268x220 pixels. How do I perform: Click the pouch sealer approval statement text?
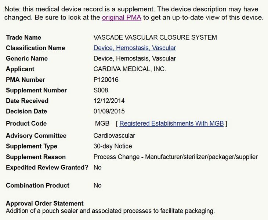click(x=110, y=211)
